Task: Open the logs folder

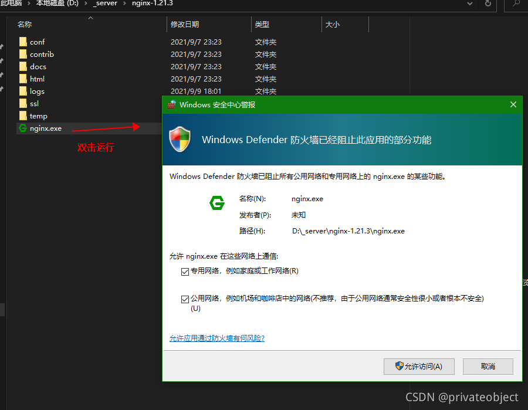Action: (37, 91)
